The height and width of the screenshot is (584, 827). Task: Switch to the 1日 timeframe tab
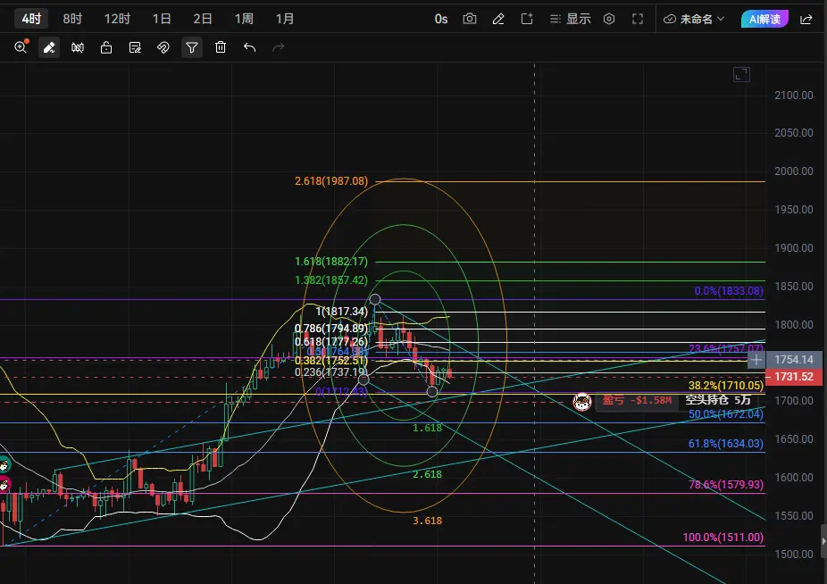(162, 19)
